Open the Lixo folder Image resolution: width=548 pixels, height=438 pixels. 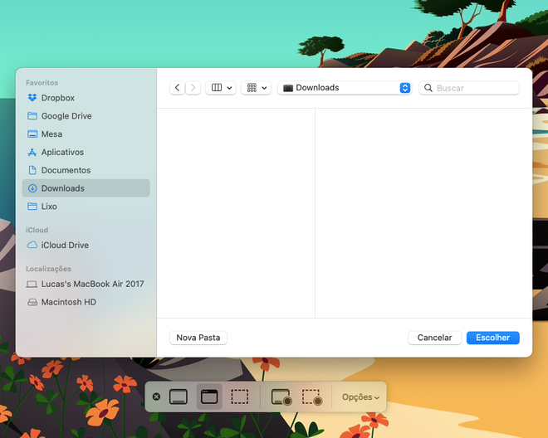pos(86,207)
